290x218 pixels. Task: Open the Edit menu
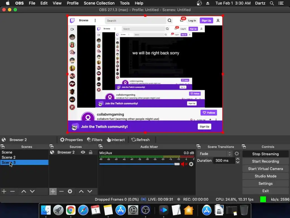44,3
